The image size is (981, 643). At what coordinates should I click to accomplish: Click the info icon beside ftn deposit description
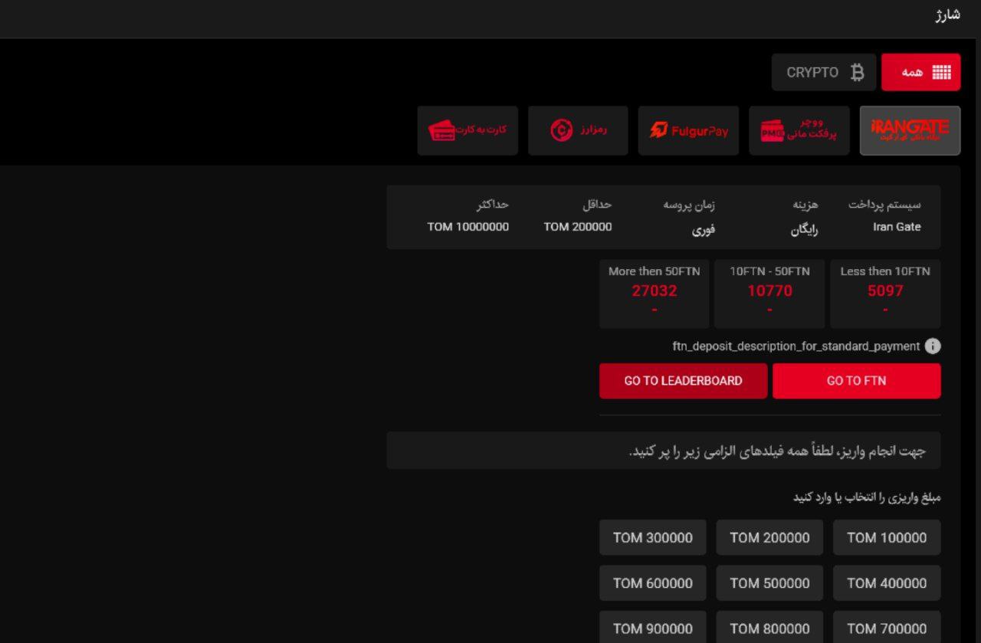coord(932,346)
